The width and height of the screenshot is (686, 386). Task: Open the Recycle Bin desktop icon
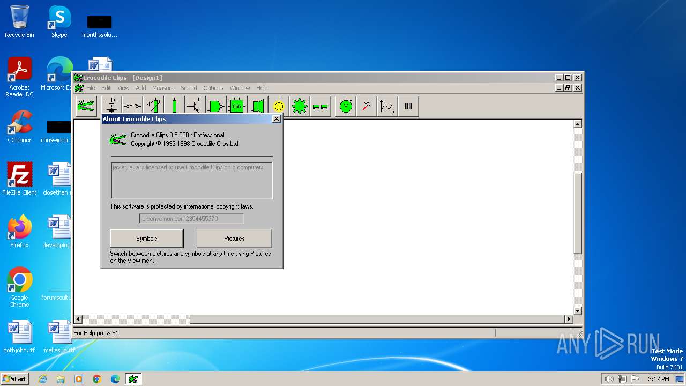tap(19, 21)
